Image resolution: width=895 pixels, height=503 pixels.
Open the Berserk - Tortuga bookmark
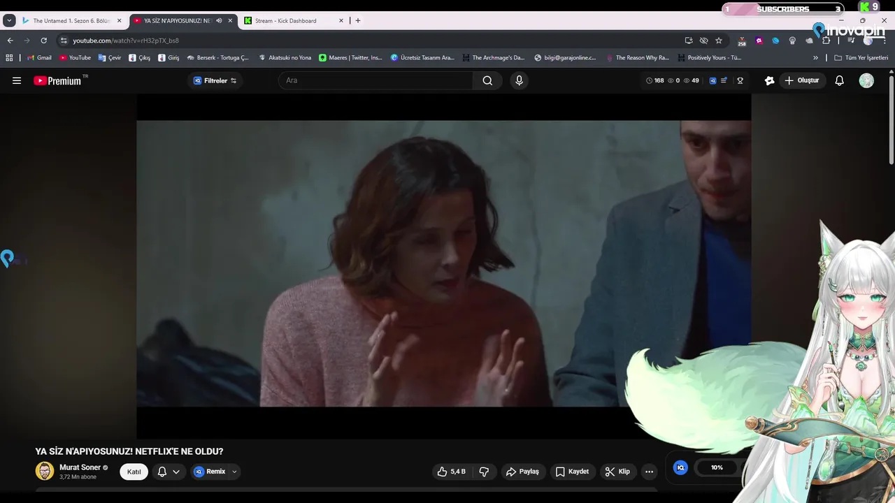(217, 58)
